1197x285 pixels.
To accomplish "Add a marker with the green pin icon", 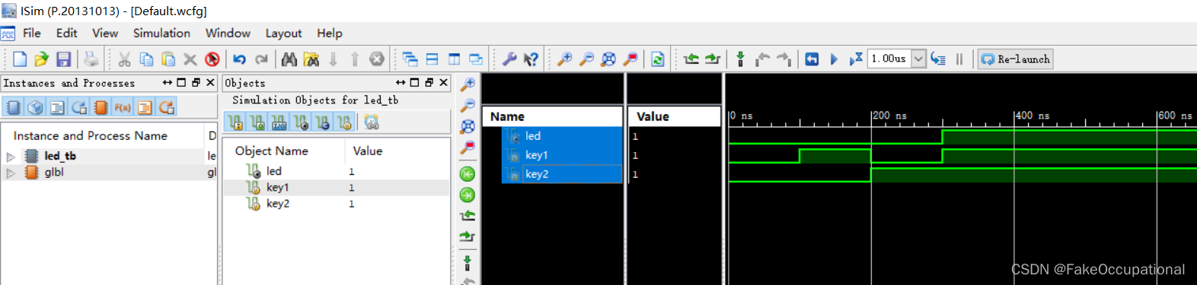I will coord(740,59).
